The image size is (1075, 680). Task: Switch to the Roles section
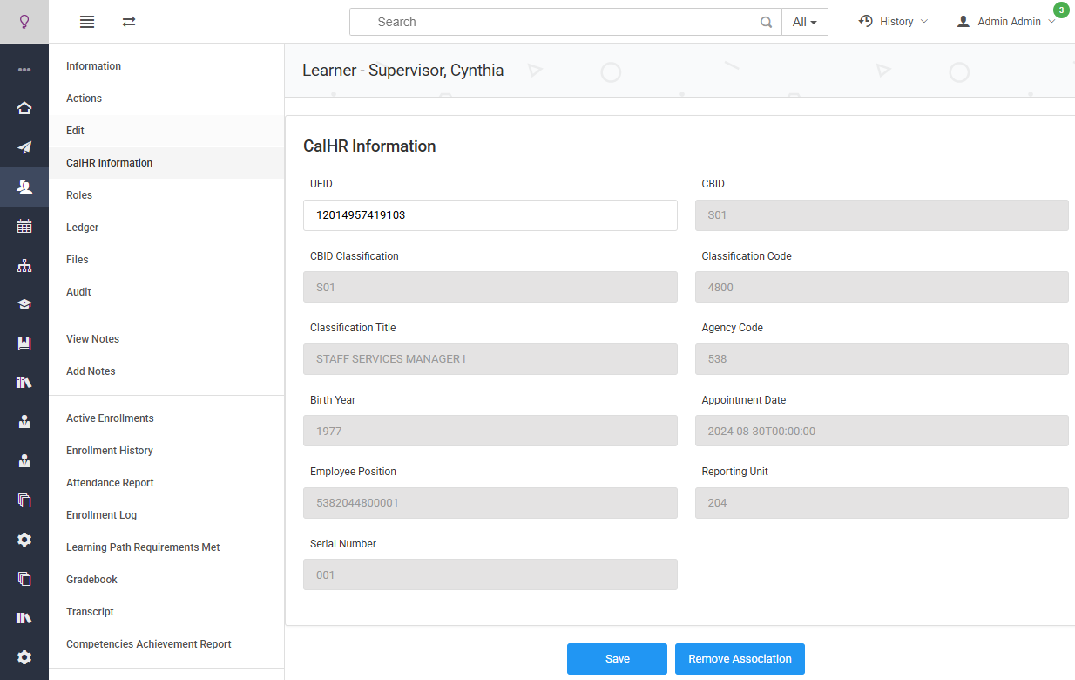78,194
